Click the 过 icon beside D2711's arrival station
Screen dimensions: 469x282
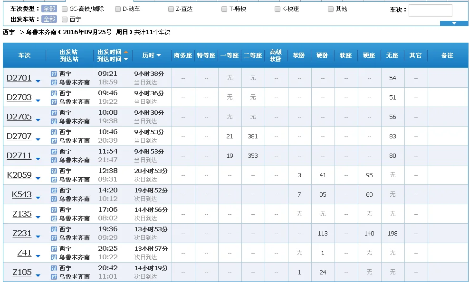click(54, 160)
